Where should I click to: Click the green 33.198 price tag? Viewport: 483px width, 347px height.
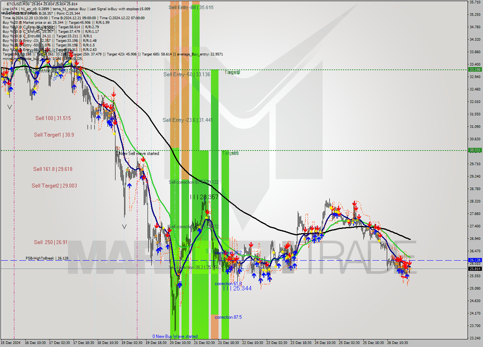pyautogui.click(x=475, y=69)
